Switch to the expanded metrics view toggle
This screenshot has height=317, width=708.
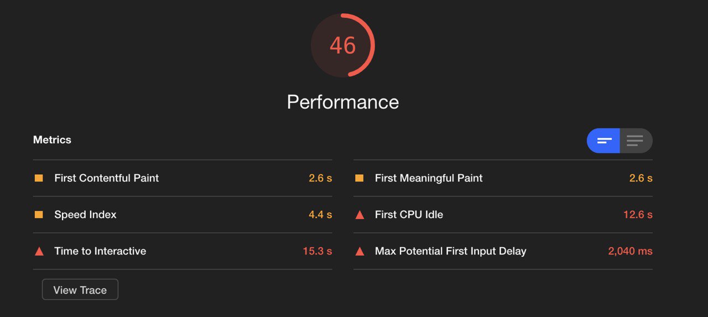click(636, 141)
